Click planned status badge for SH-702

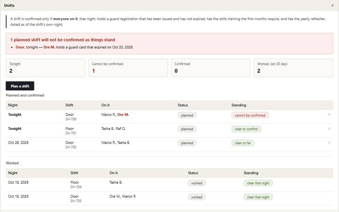(187, 143)
